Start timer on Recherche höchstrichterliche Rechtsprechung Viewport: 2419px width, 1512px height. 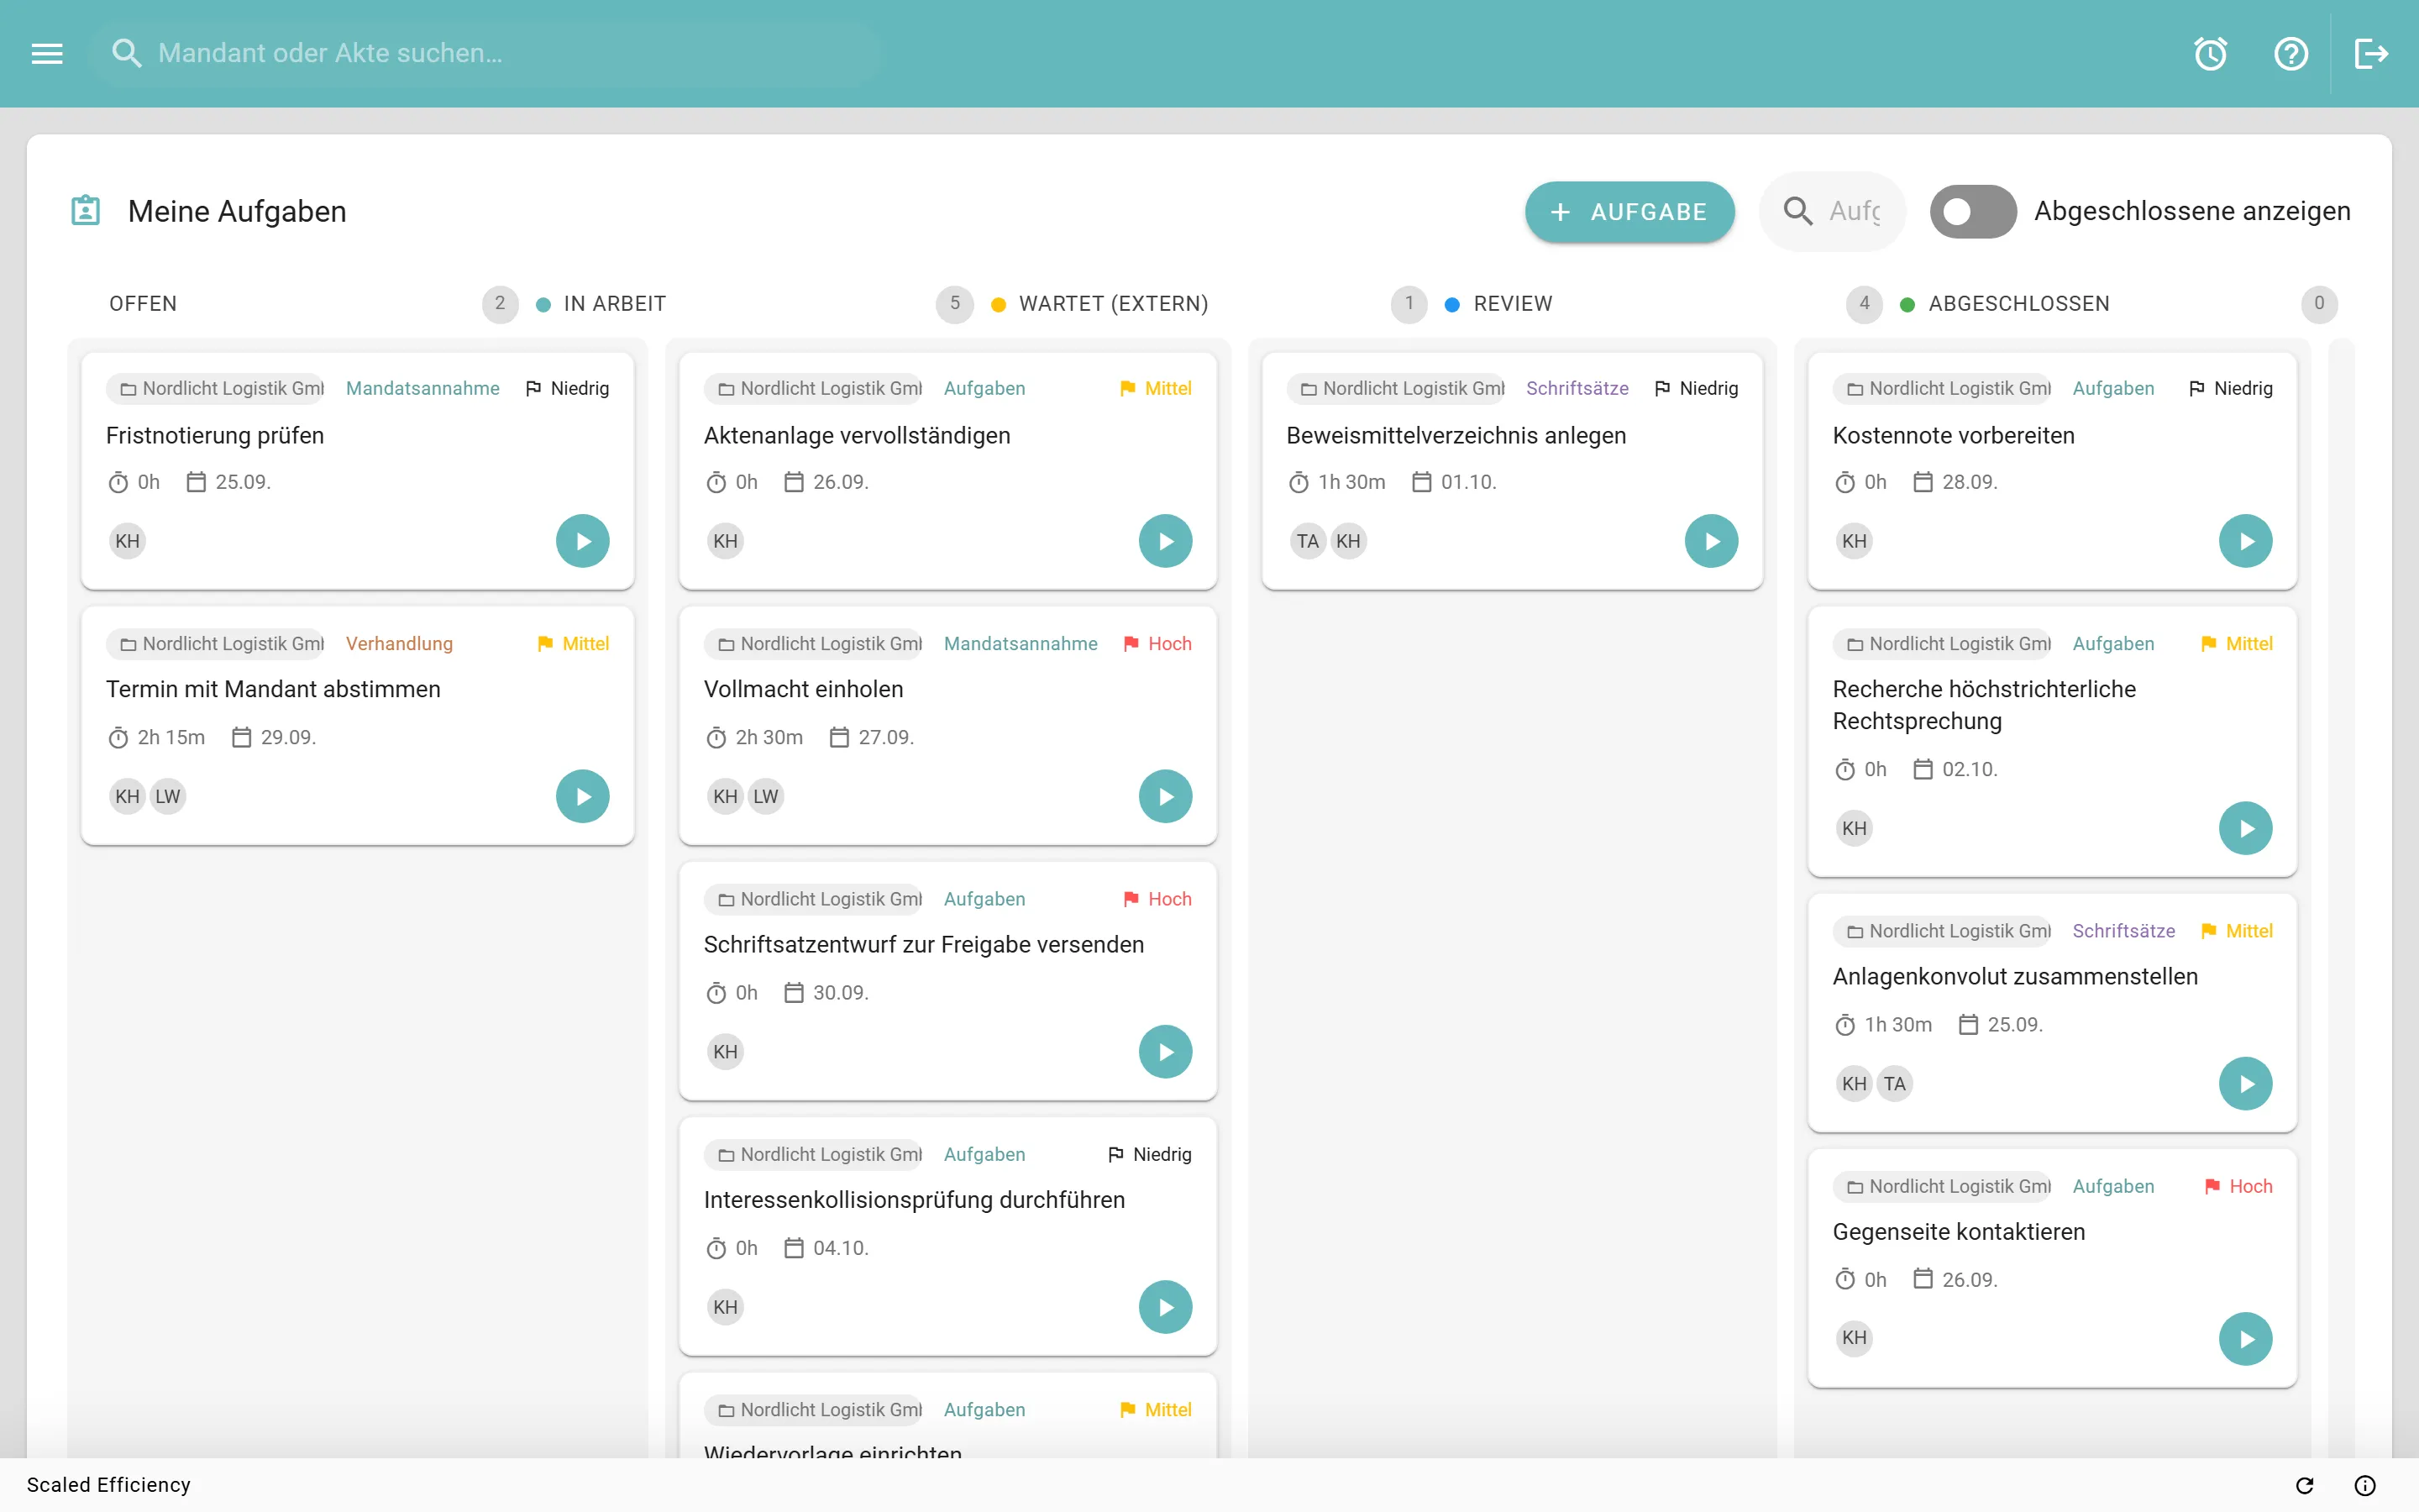[x=2246, y=828]
